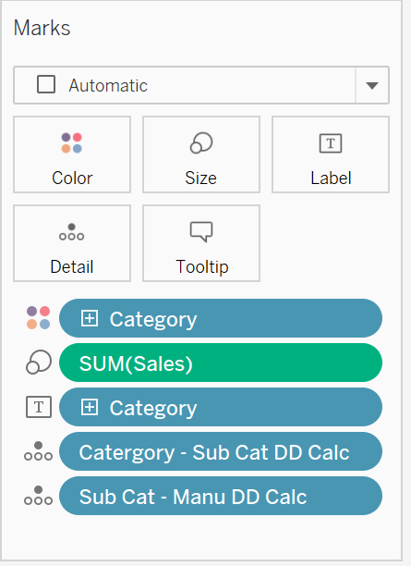Image resolution: width=411 pixels, height=566 pixels.
Task: Click the Marks card title
Action: pos(42,28)
